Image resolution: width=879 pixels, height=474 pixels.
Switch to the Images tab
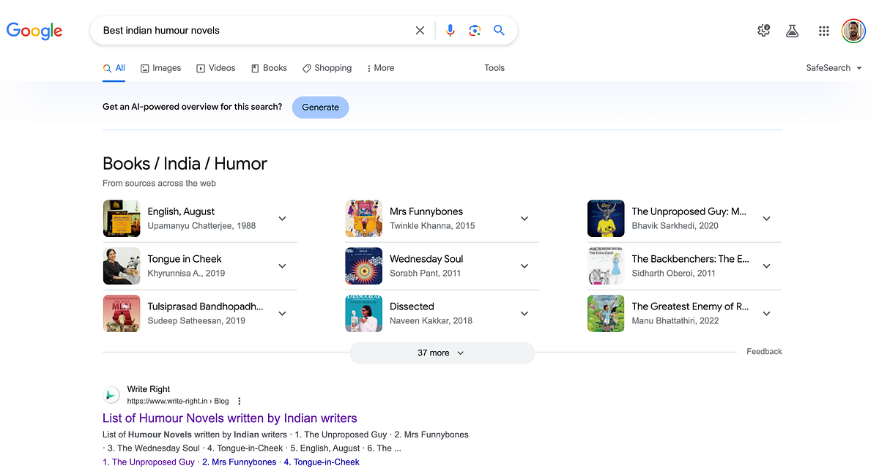[x=160, y=68]
